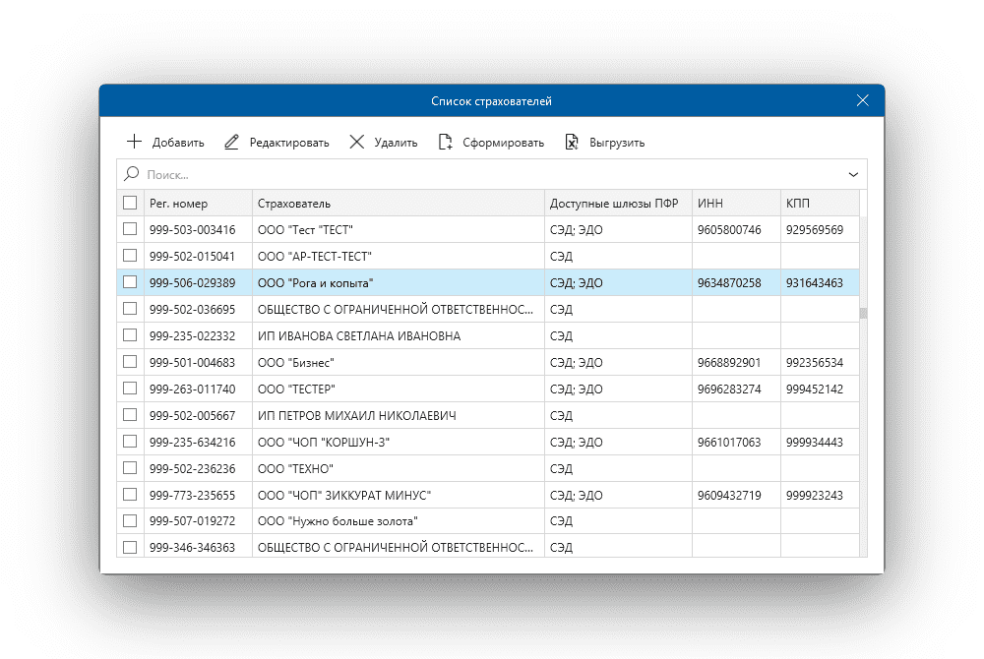Click КПП value 931643463

pos(815,283)
